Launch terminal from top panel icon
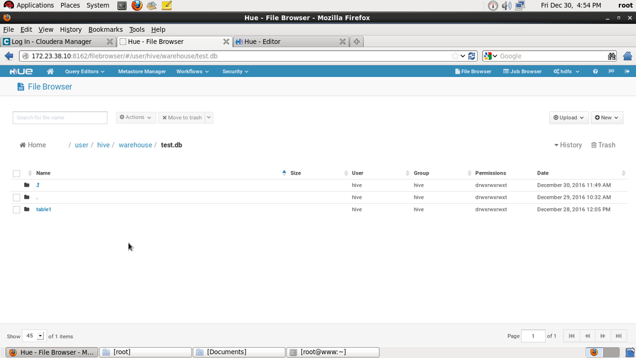636x358 pixels. 122,5
